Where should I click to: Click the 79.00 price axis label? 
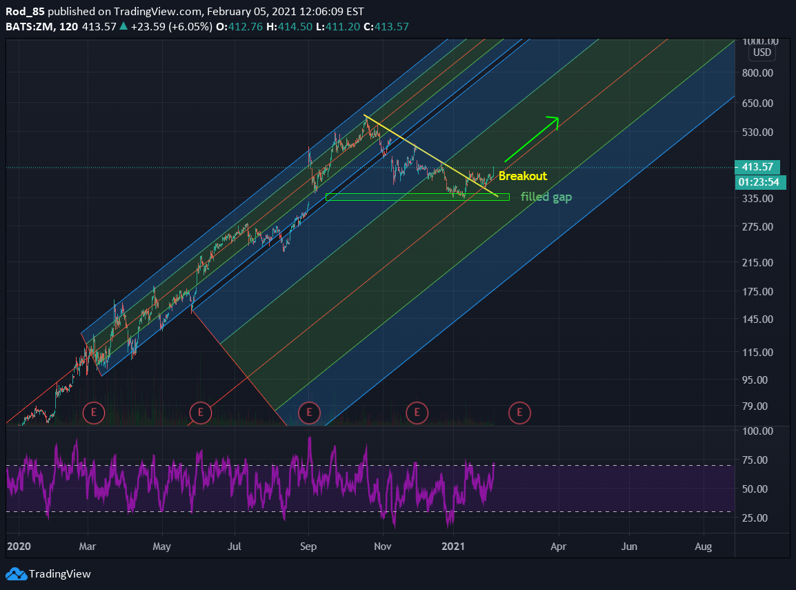coord(755,406)
